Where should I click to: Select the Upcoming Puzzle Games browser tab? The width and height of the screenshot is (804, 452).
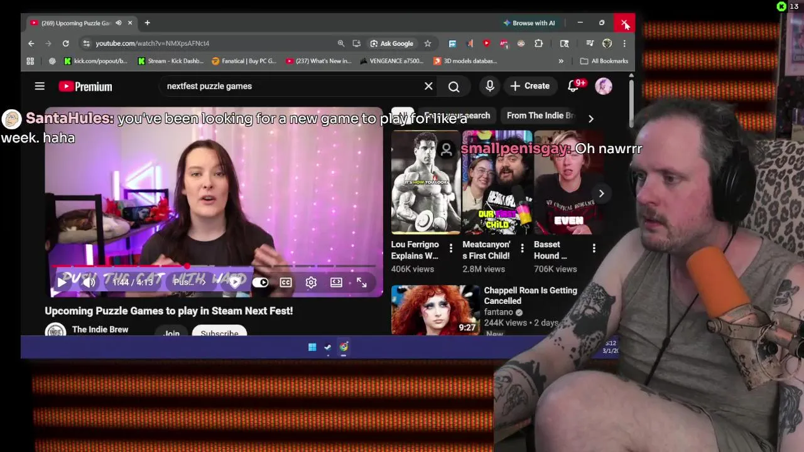(80, 23)
